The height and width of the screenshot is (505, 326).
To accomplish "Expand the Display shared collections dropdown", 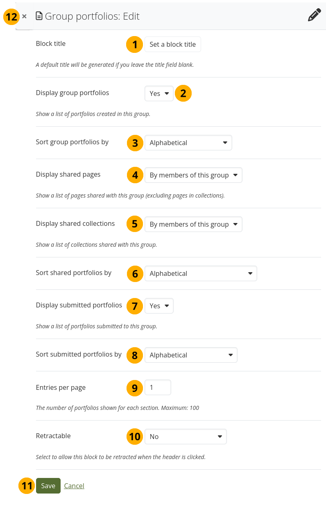I will point(193,224).
